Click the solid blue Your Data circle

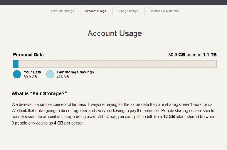coord(17,74)
